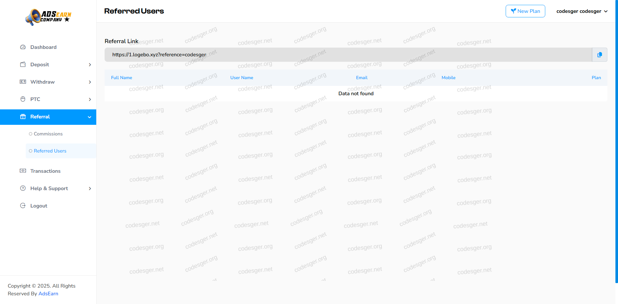Click the Deposit wallet icon
618x304 pixels.
(23, 65)
